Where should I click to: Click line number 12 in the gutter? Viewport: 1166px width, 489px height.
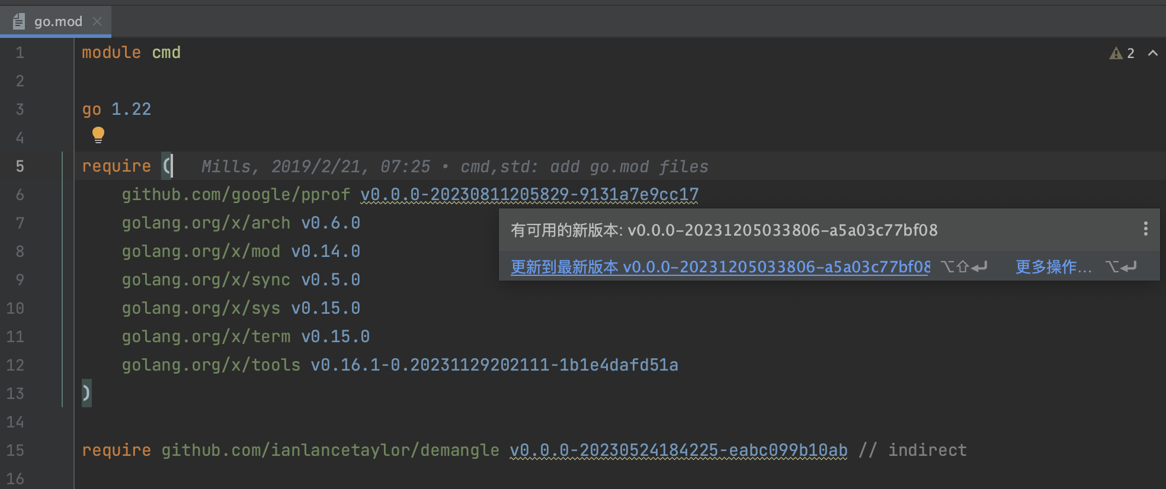(15, 365)
